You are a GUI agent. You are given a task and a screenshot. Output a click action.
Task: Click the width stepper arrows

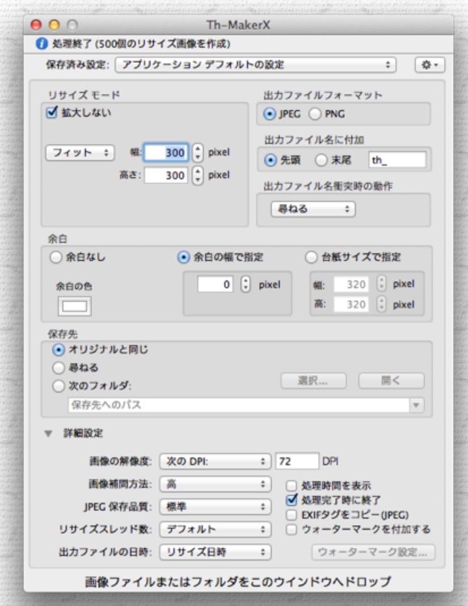click(197, 153)
